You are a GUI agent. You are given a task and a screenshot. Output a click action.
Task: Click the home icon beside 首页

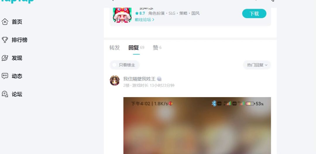pyautogui.click(x=5, y=22)
